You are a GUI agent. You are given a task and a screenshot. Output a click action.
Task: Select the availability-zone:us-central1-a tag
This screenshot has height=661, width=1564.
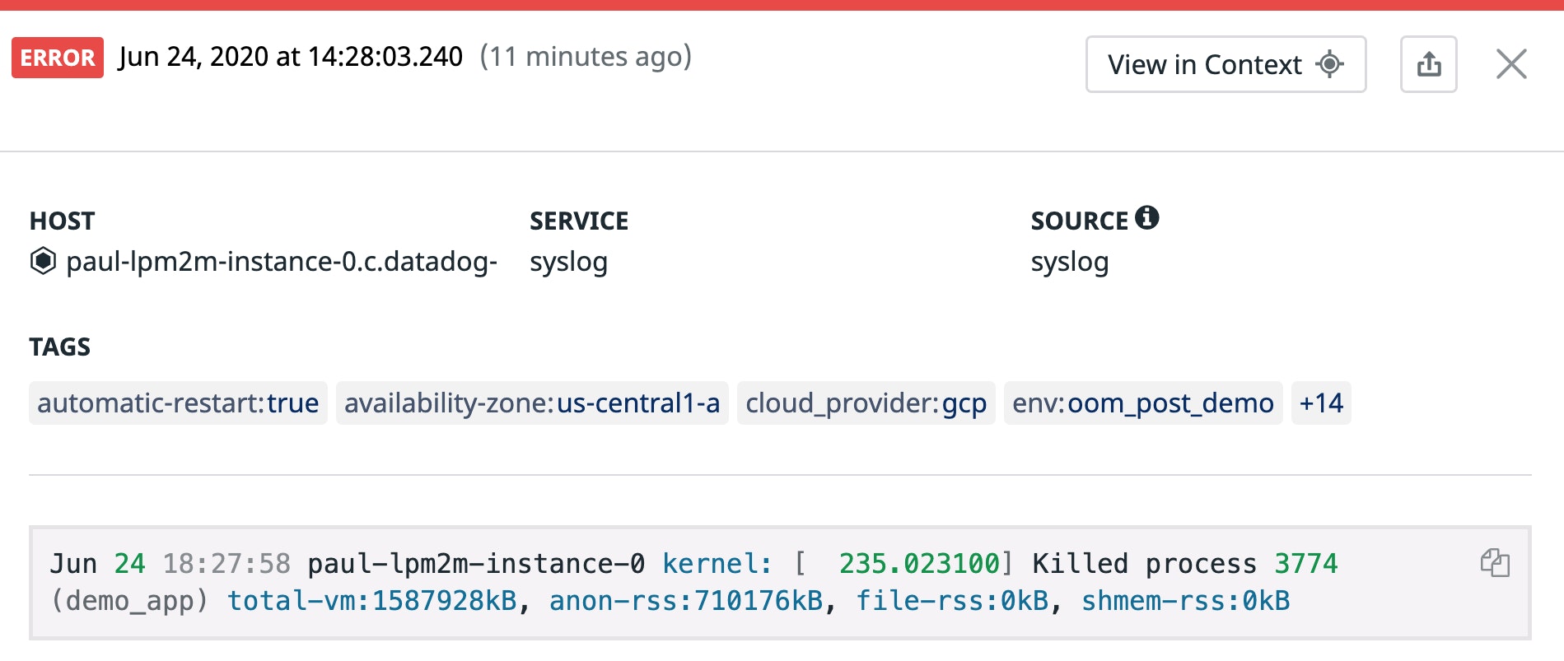pos(532,403)
